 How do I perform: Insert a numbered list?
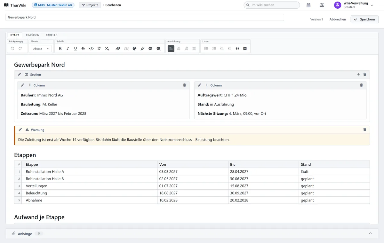coord(214,49)
